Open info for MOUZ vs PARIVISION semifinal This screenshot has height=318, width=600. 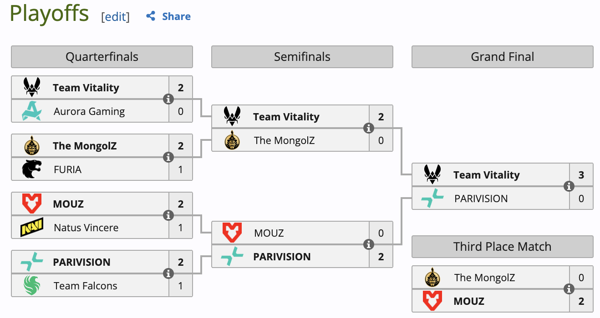[x=369, y=245]
